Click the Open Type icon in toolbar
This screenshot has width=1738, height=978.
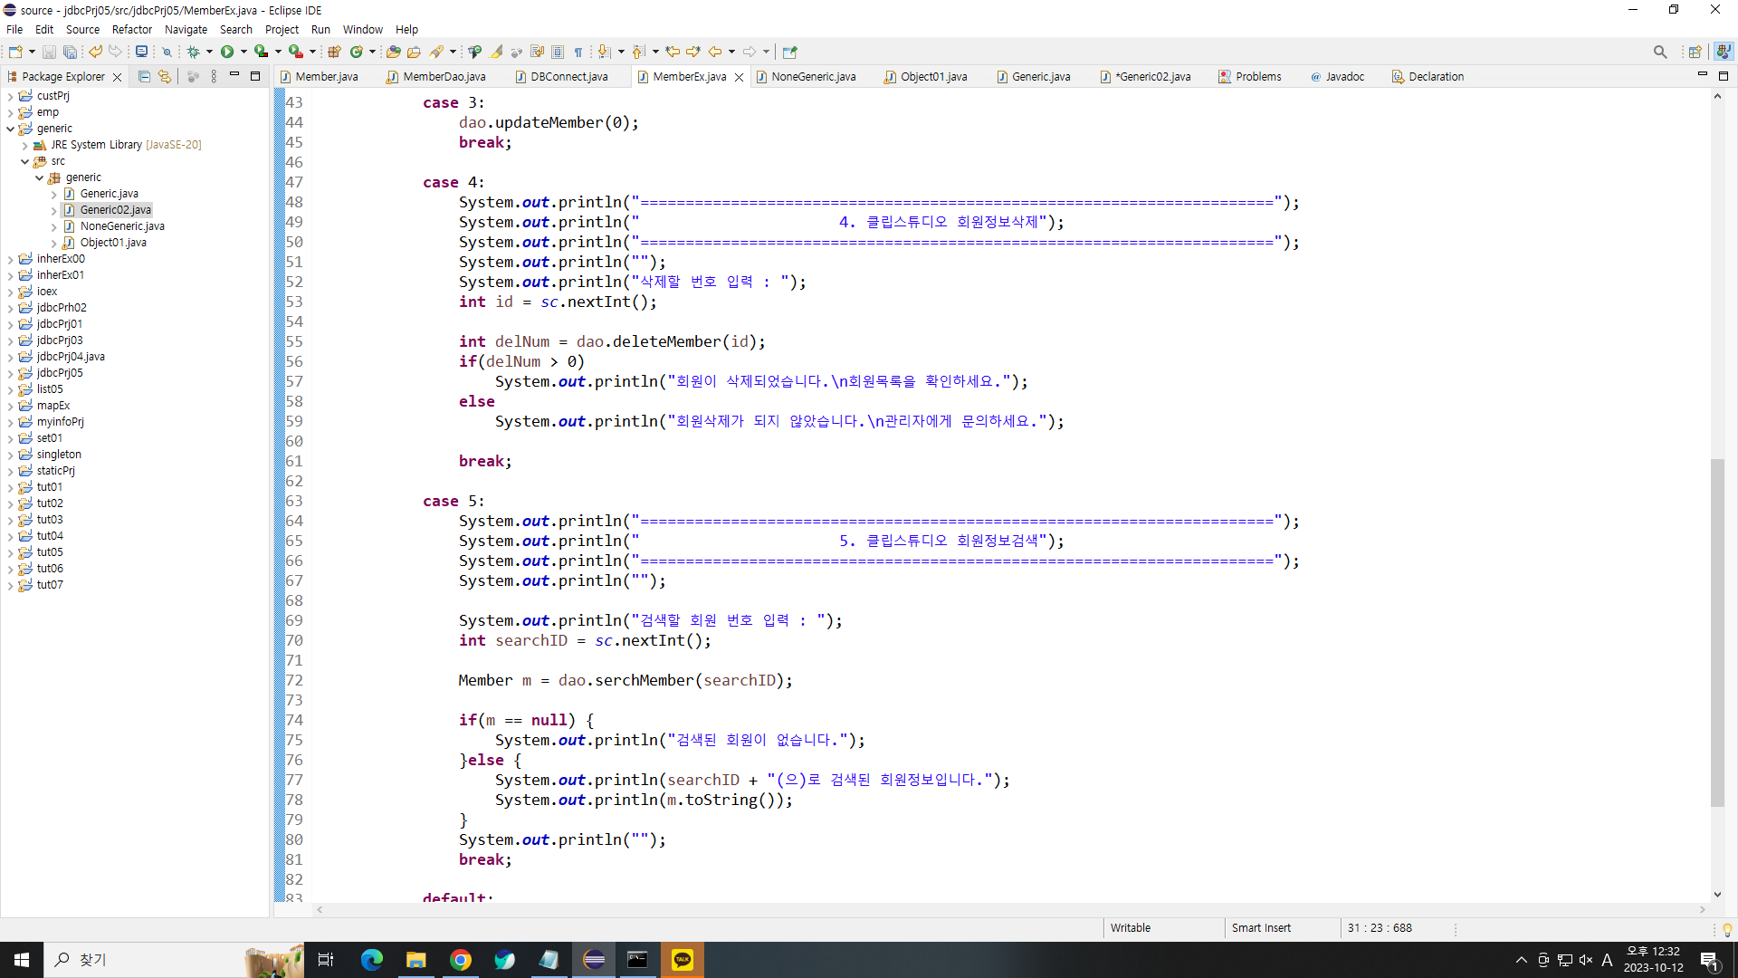tap(393, 52)
